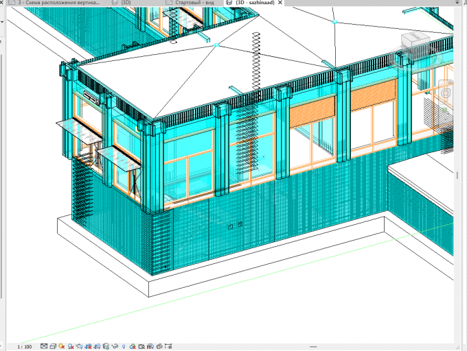Close the (3D - sazhinaad) tab
Screen dimensions: 467x351
(x=280, y=3)
